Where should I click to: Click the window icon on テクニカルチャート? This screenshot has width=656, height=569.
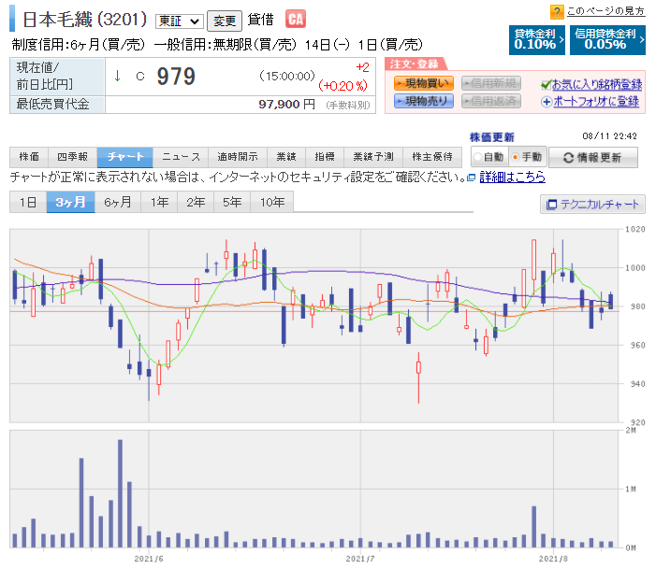coord(552,205)
